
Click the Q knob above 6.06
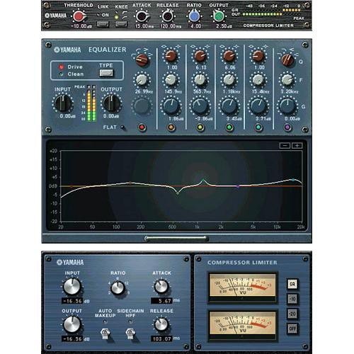[229, 56]
